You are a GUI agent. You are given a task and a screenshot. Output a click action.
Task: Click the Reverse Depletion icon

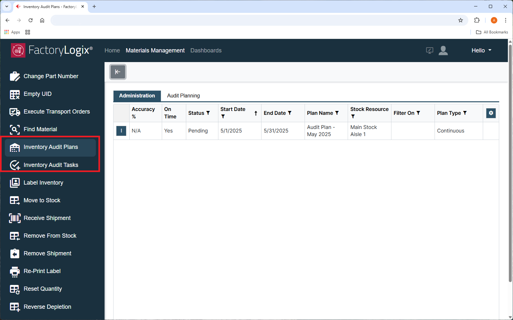(x=15, y=307)
